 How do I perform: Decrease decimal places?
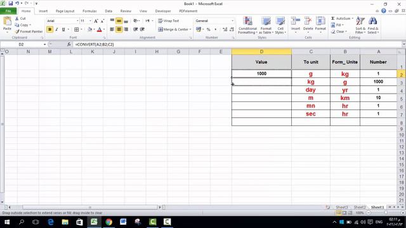tap(232, 30)
